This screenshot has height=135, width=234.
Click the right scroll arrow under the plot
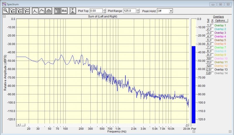[187, 125]
